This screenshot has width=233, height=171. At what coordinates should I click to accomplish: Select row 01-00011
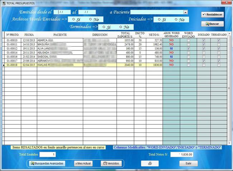pos(115,44)
